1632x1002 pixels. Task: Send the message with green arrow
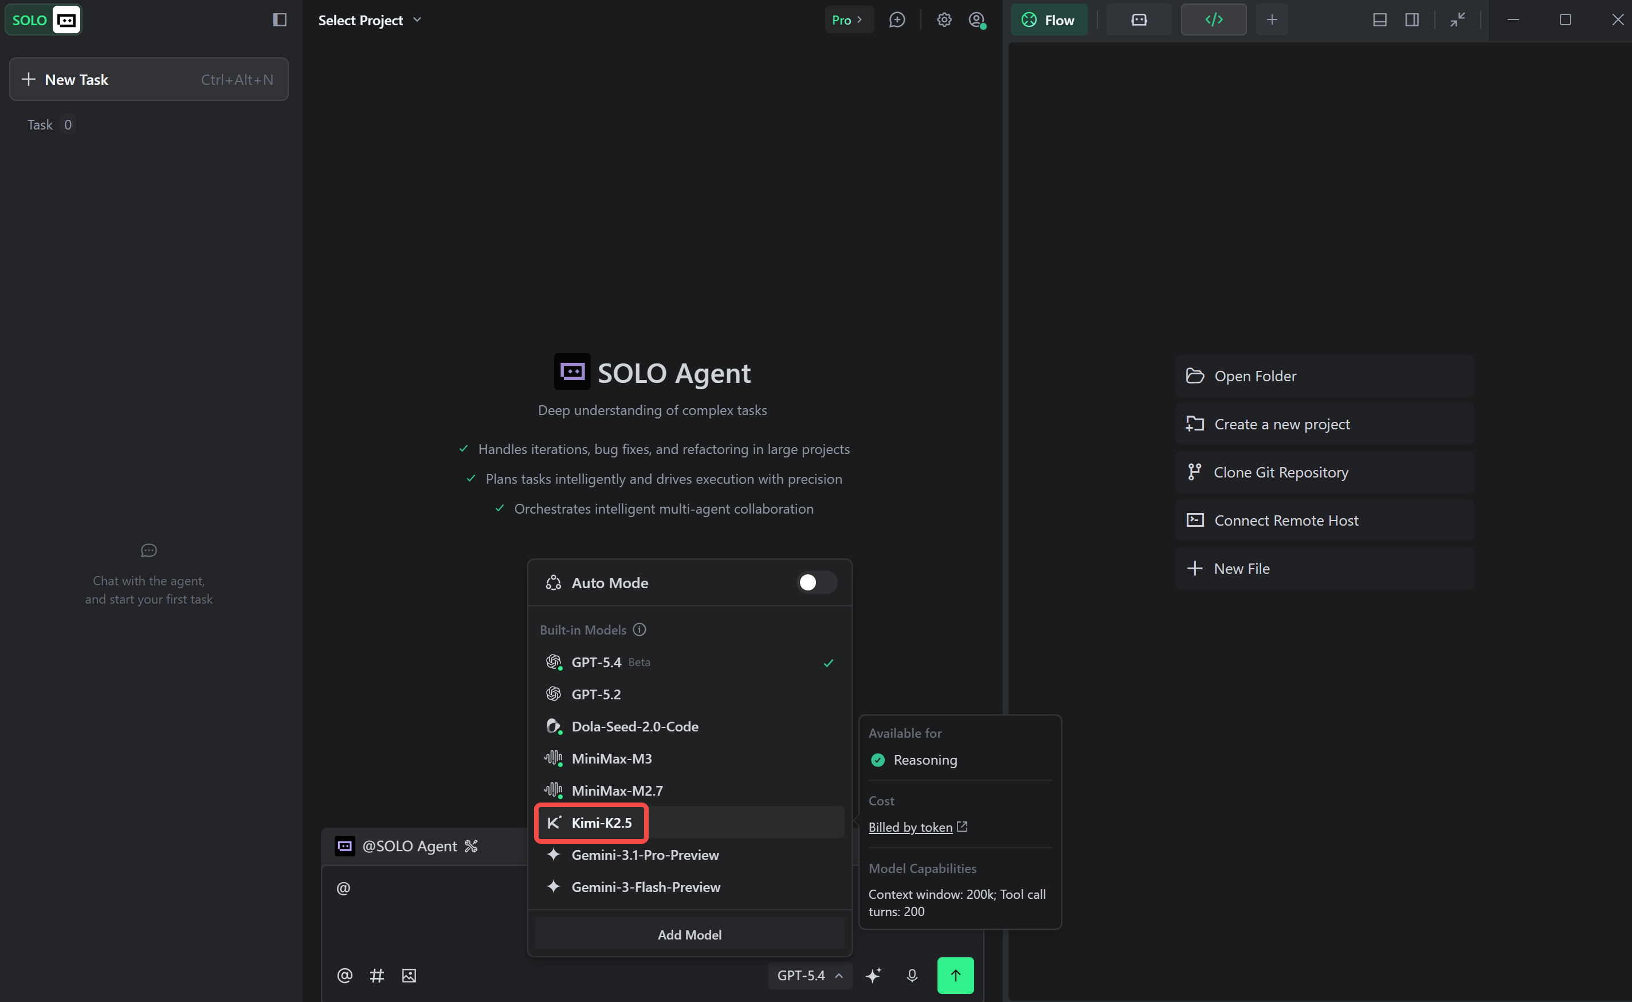[x=955, y=976]
